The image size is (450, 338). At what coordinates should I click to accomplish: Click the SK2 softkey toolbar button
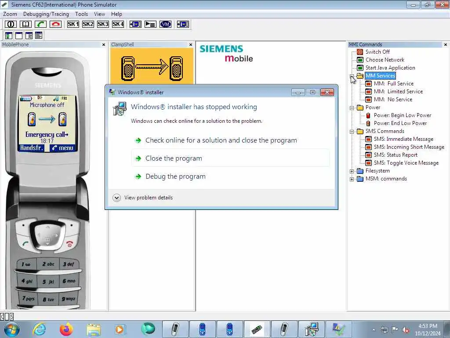point(88,24)
